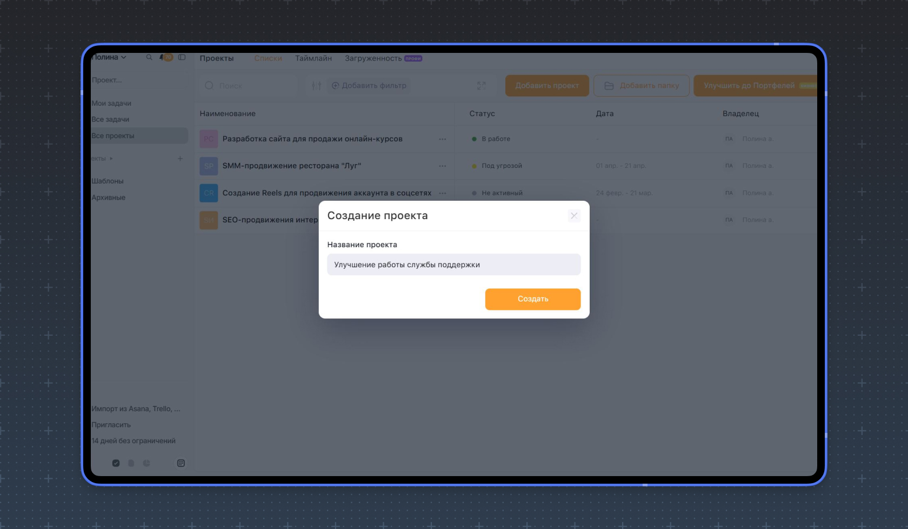Open more options for Создание Reels row
The width and height of the screenshot is (908, 529).
(x=443, y=193)
